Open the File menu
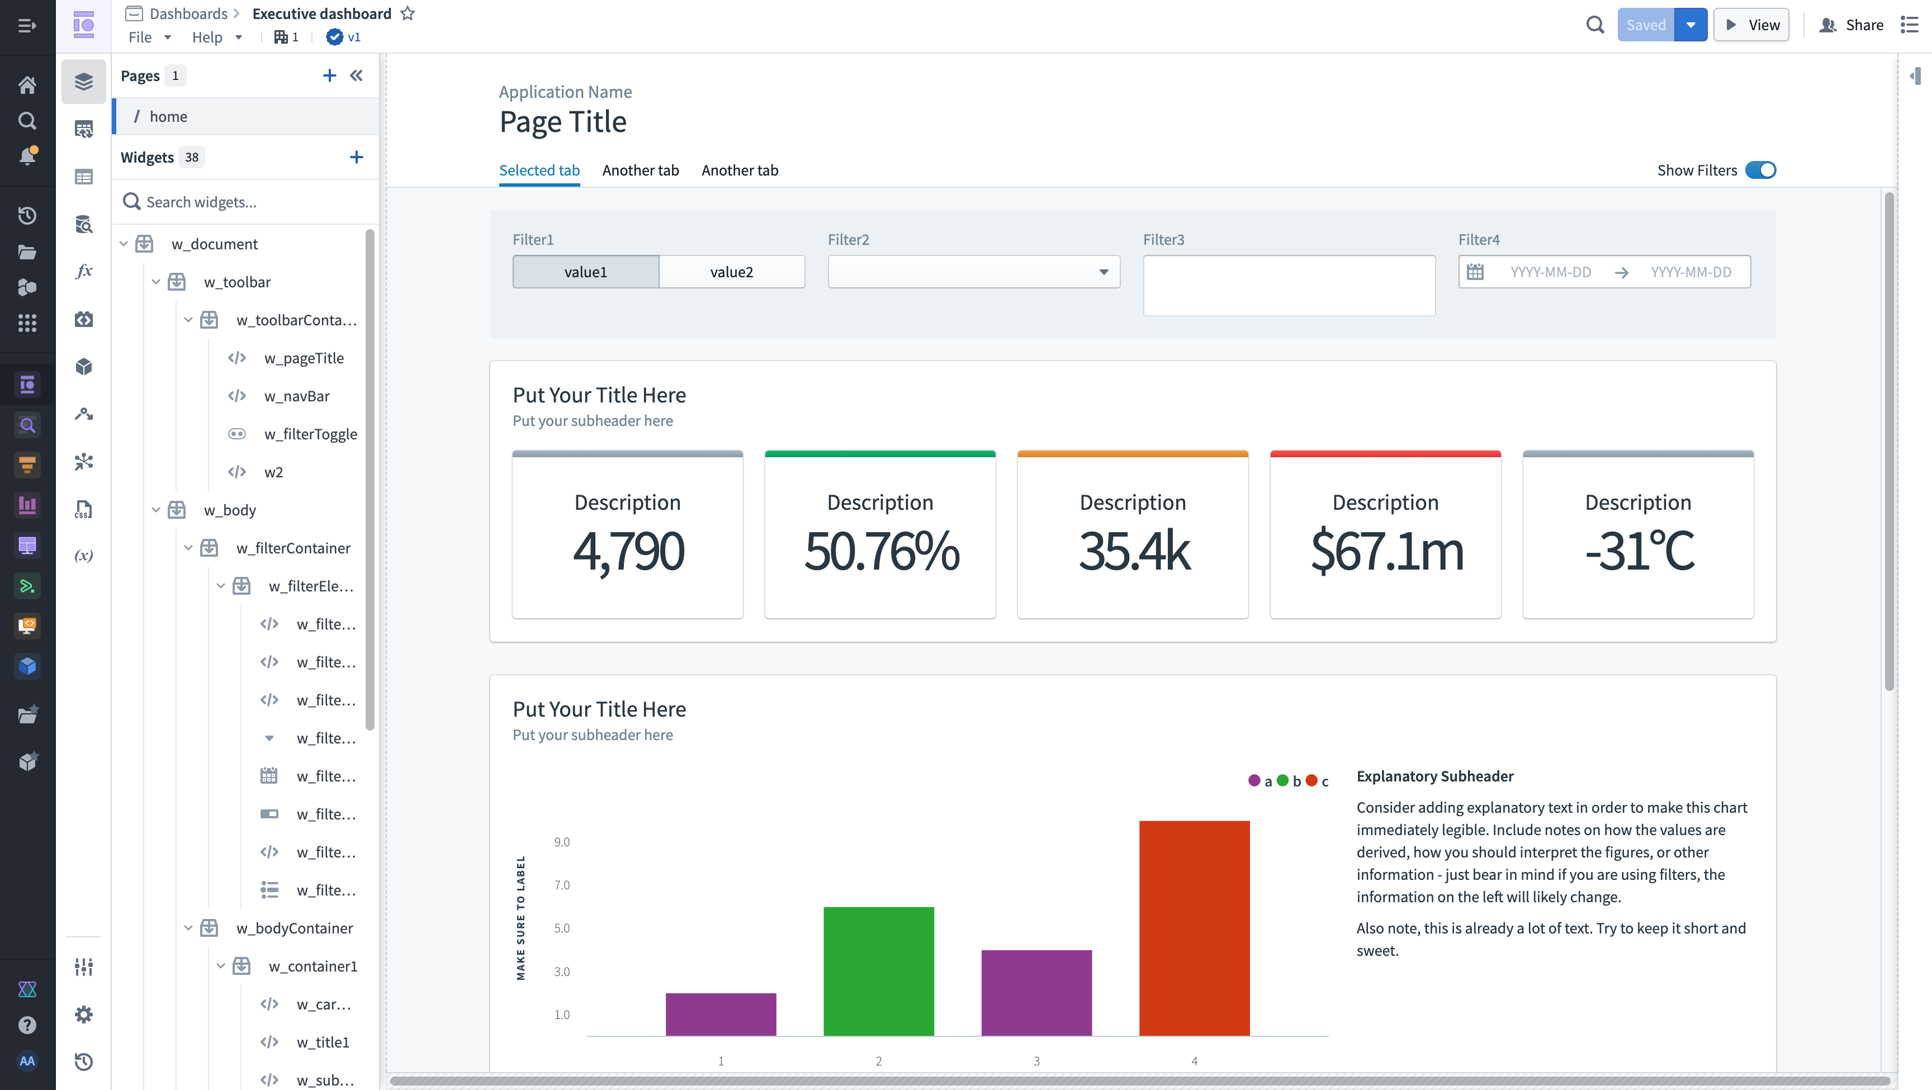This screenshot has height=1090, width=1932. pos(149,37)
